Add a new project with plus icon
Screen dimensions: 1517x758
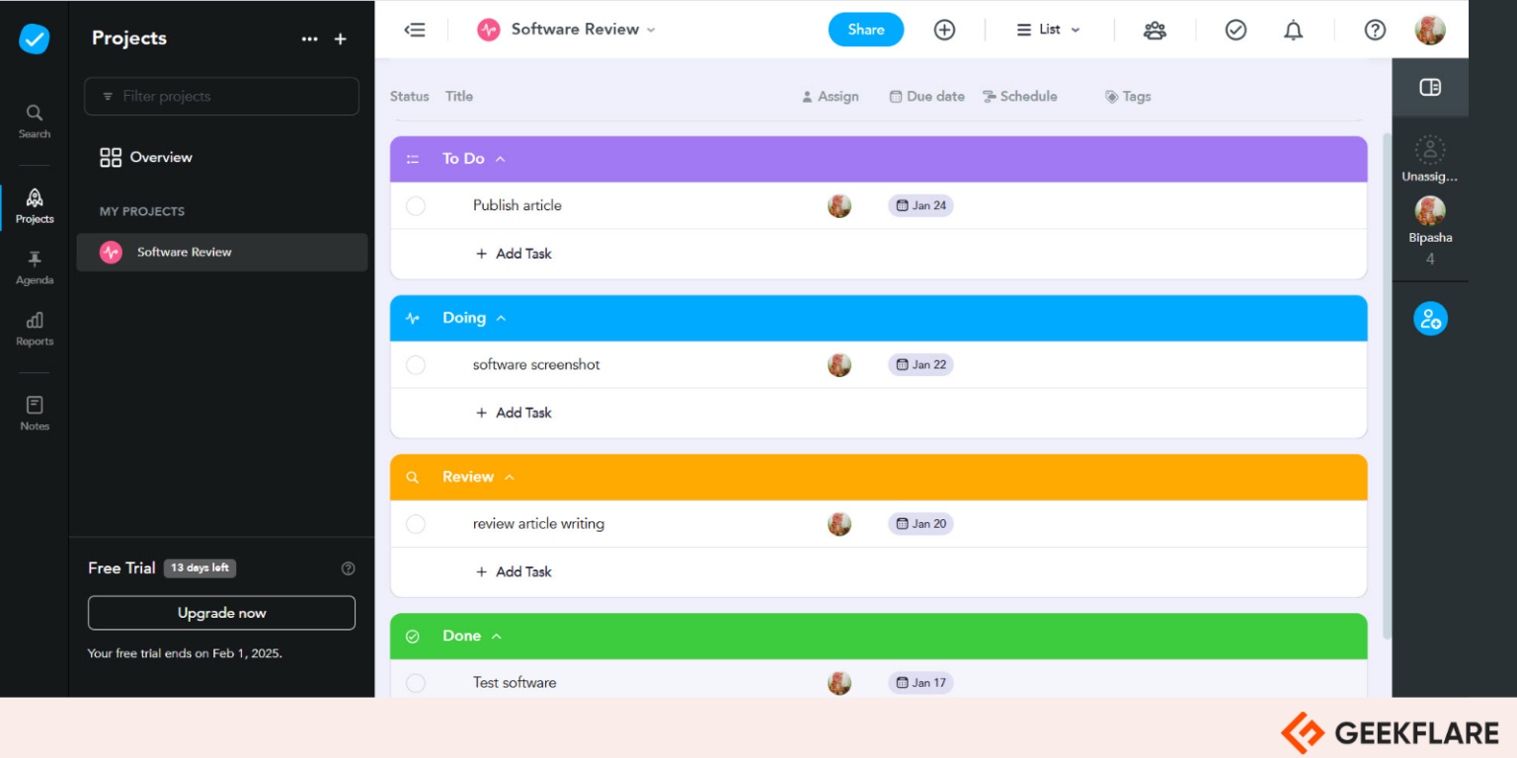(x=341, y=38)
